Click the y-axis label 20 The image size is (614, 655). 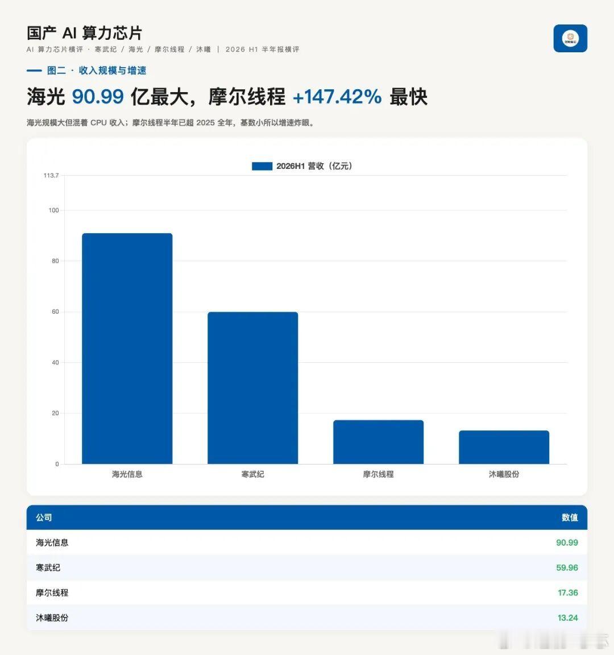(x=55, y=413)
